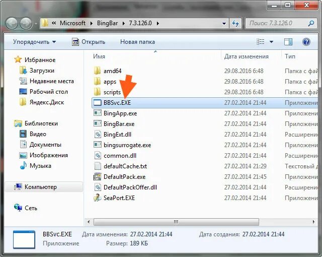This screenshot has width=322, height=257.
Task: Click date 27.02.2014 21:29 of defaultCache.txt
Action: (245, 166)
